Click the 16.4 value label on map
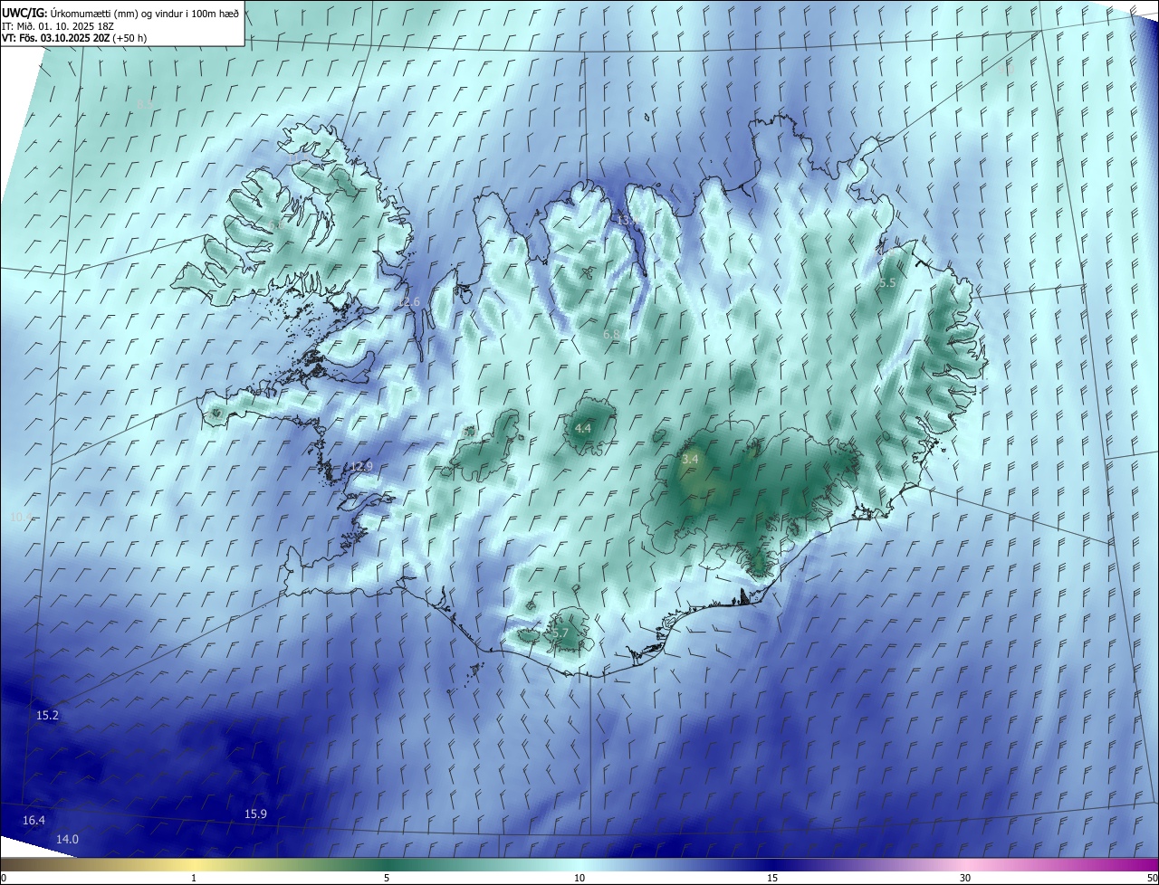Image resolution: width=1159 pixels, height=885 pixels. (x=34, y=820)
